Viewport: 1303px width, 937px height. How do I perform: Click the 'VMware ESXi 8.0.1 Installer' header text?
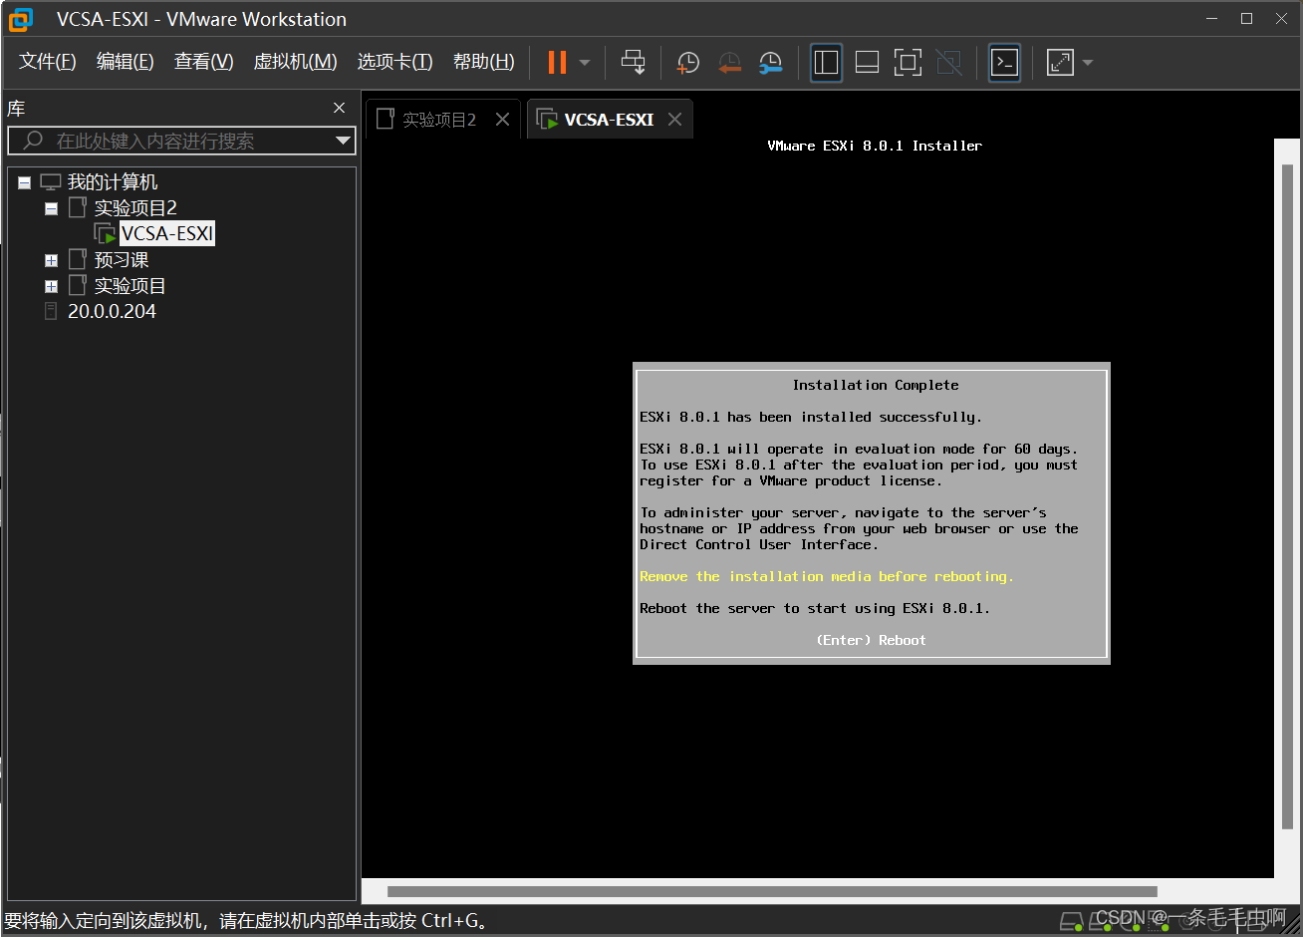(875, 146)
